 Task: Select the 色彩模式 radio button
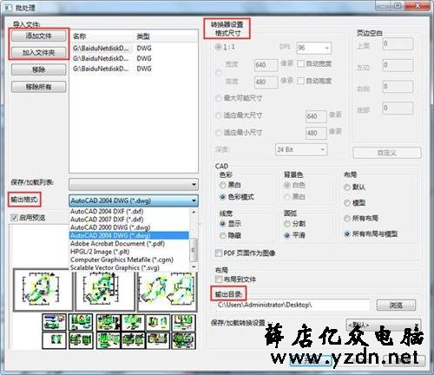pos(222,197)
